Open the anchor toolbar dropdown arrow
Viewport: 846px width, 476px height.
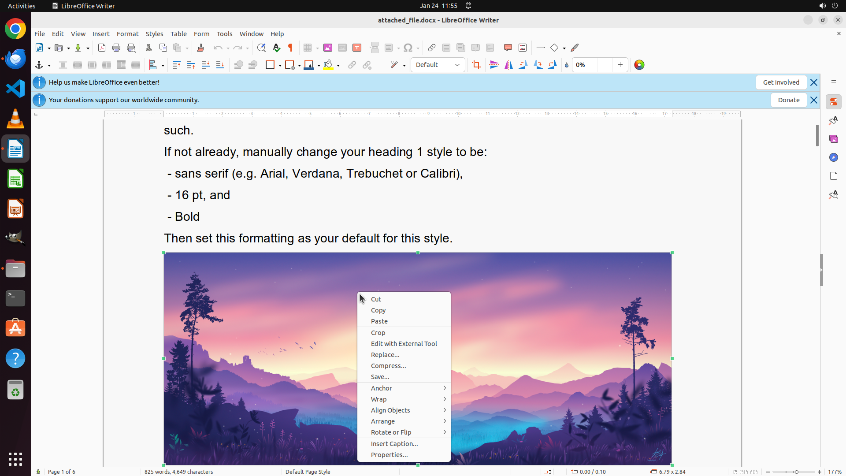tap(49, 65)
